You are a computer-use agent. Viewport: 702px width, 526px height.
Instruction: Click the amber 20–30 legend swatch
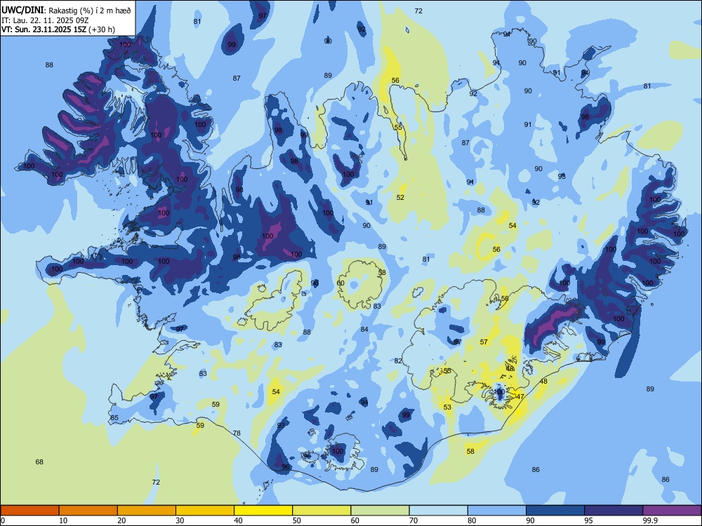tap(147, 511)
